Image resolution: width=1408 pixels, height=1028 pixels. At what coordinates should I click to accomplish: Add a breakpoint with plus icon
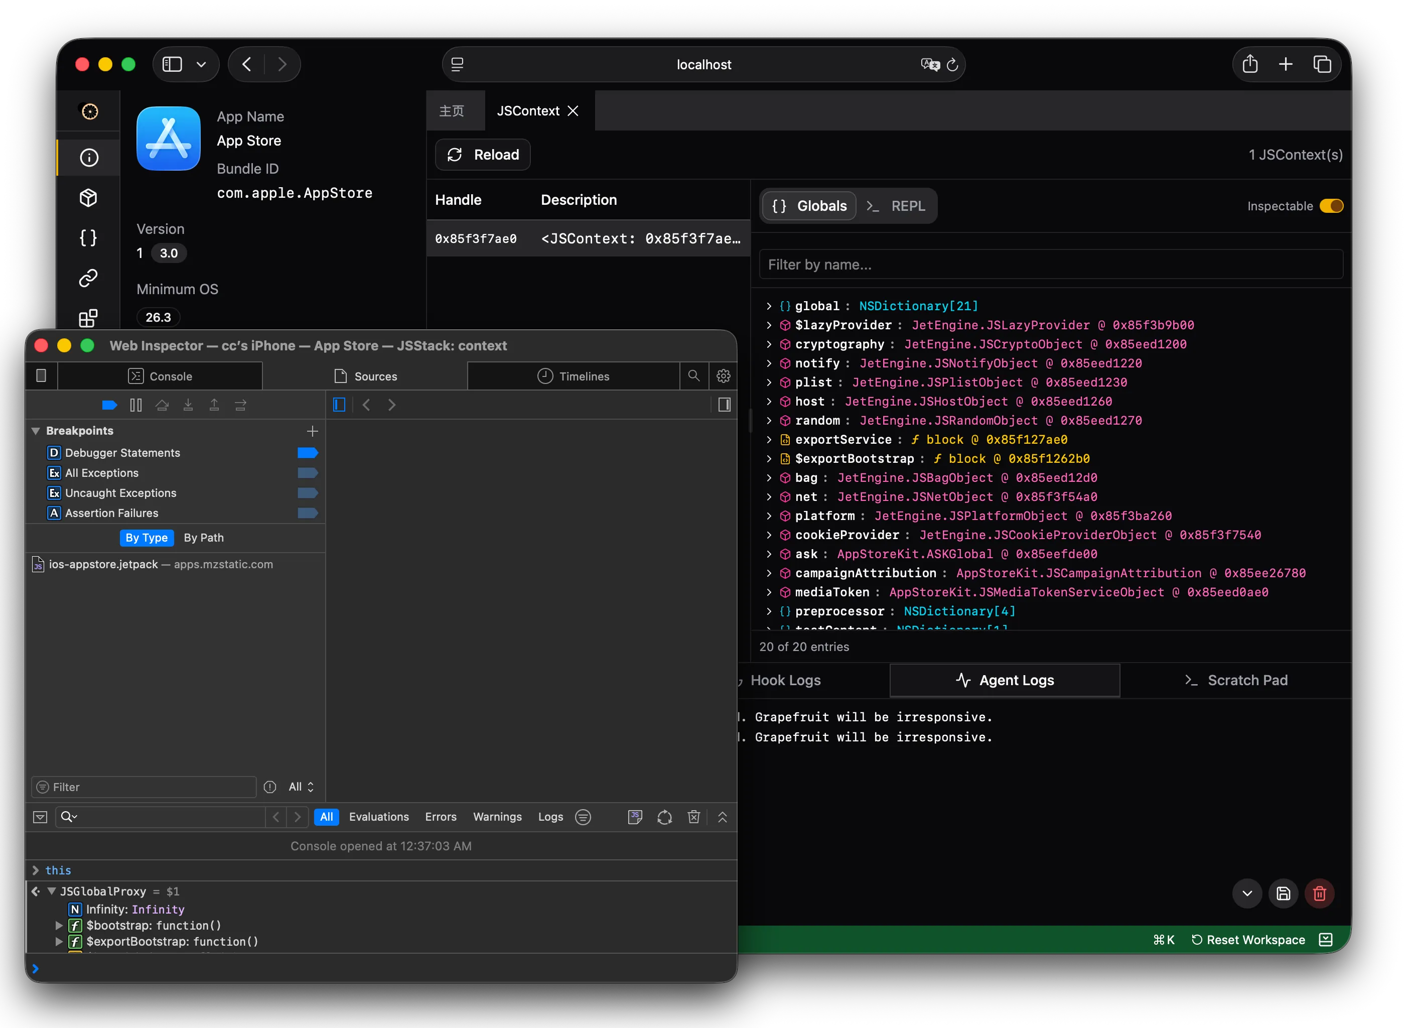coord(312,431)
